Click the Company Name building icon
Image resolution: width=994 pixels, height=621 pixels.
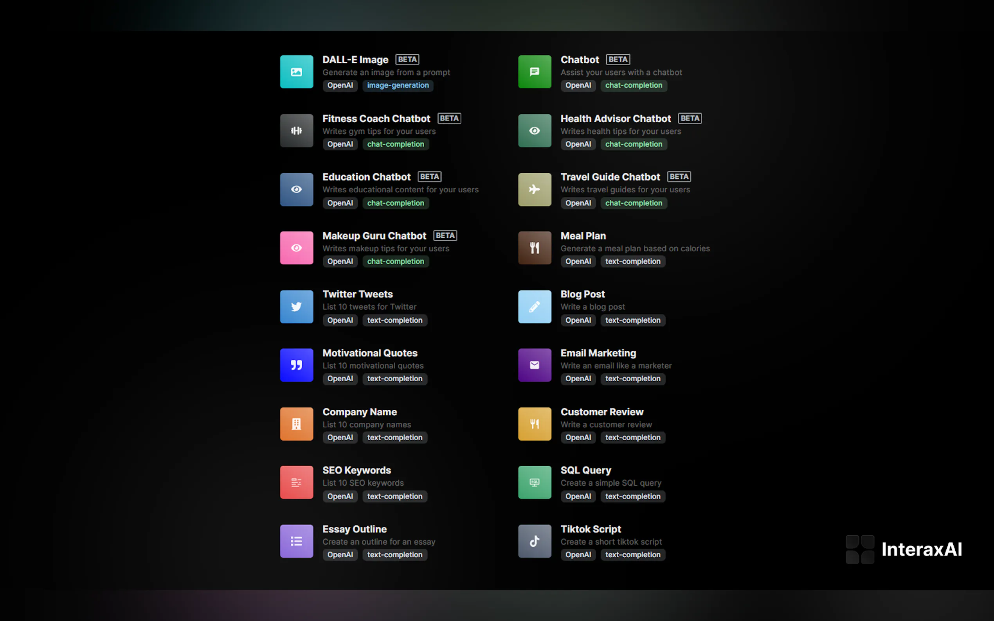[x=296, y=424]
